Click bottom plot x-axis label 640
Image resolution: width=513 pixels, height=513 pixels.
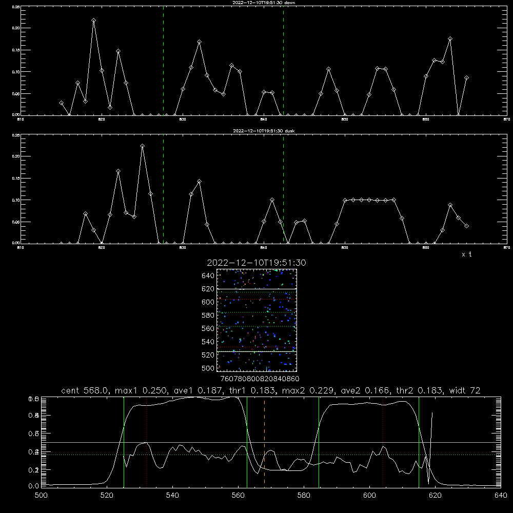pyautogui.click(x=501, y=496)
